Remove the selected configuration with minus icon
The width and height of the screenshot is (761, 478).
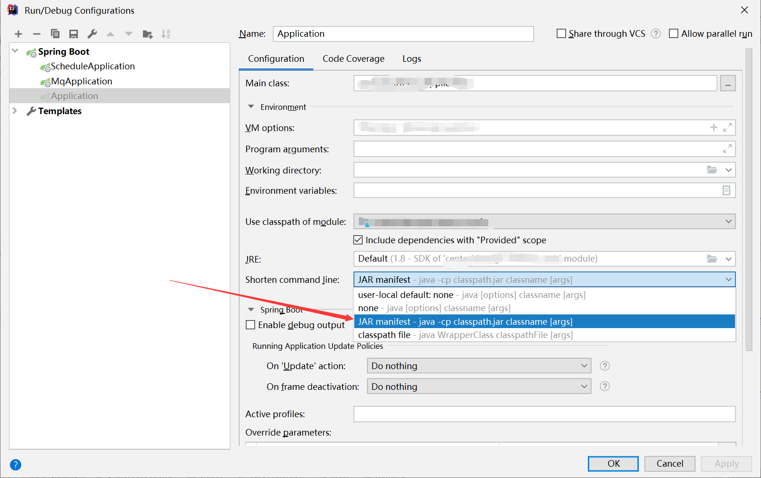pos(37,34)
